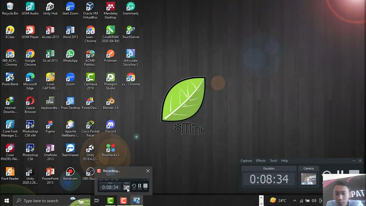Select the Discord shortcut

click(110, 127)
